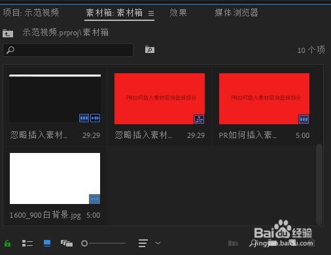
Task: Focus the bin search field
Action: pos(68,50)
